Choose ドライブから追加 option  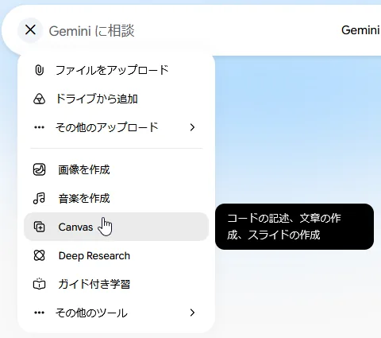point(97,99)
